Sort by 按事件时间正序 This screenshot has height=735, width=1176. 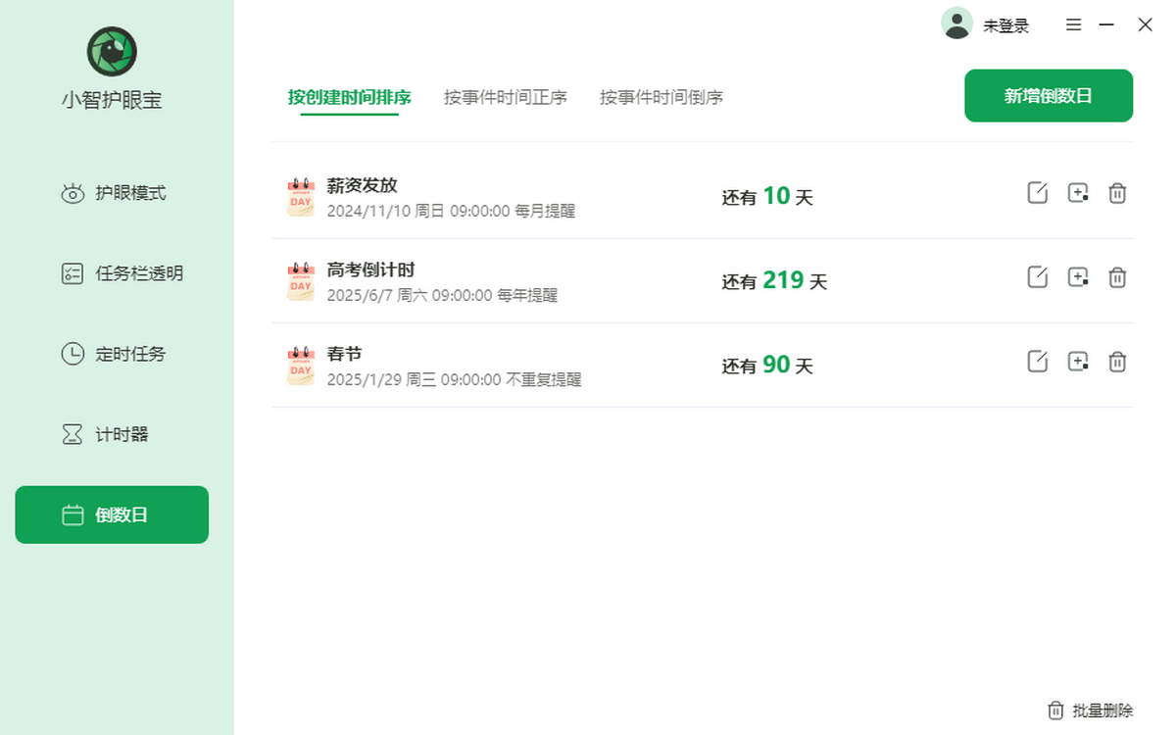point(505,97)
